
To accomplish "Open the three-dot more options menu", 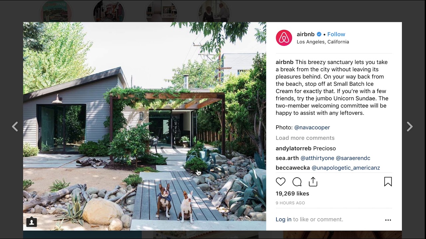I will pos(388,220).
